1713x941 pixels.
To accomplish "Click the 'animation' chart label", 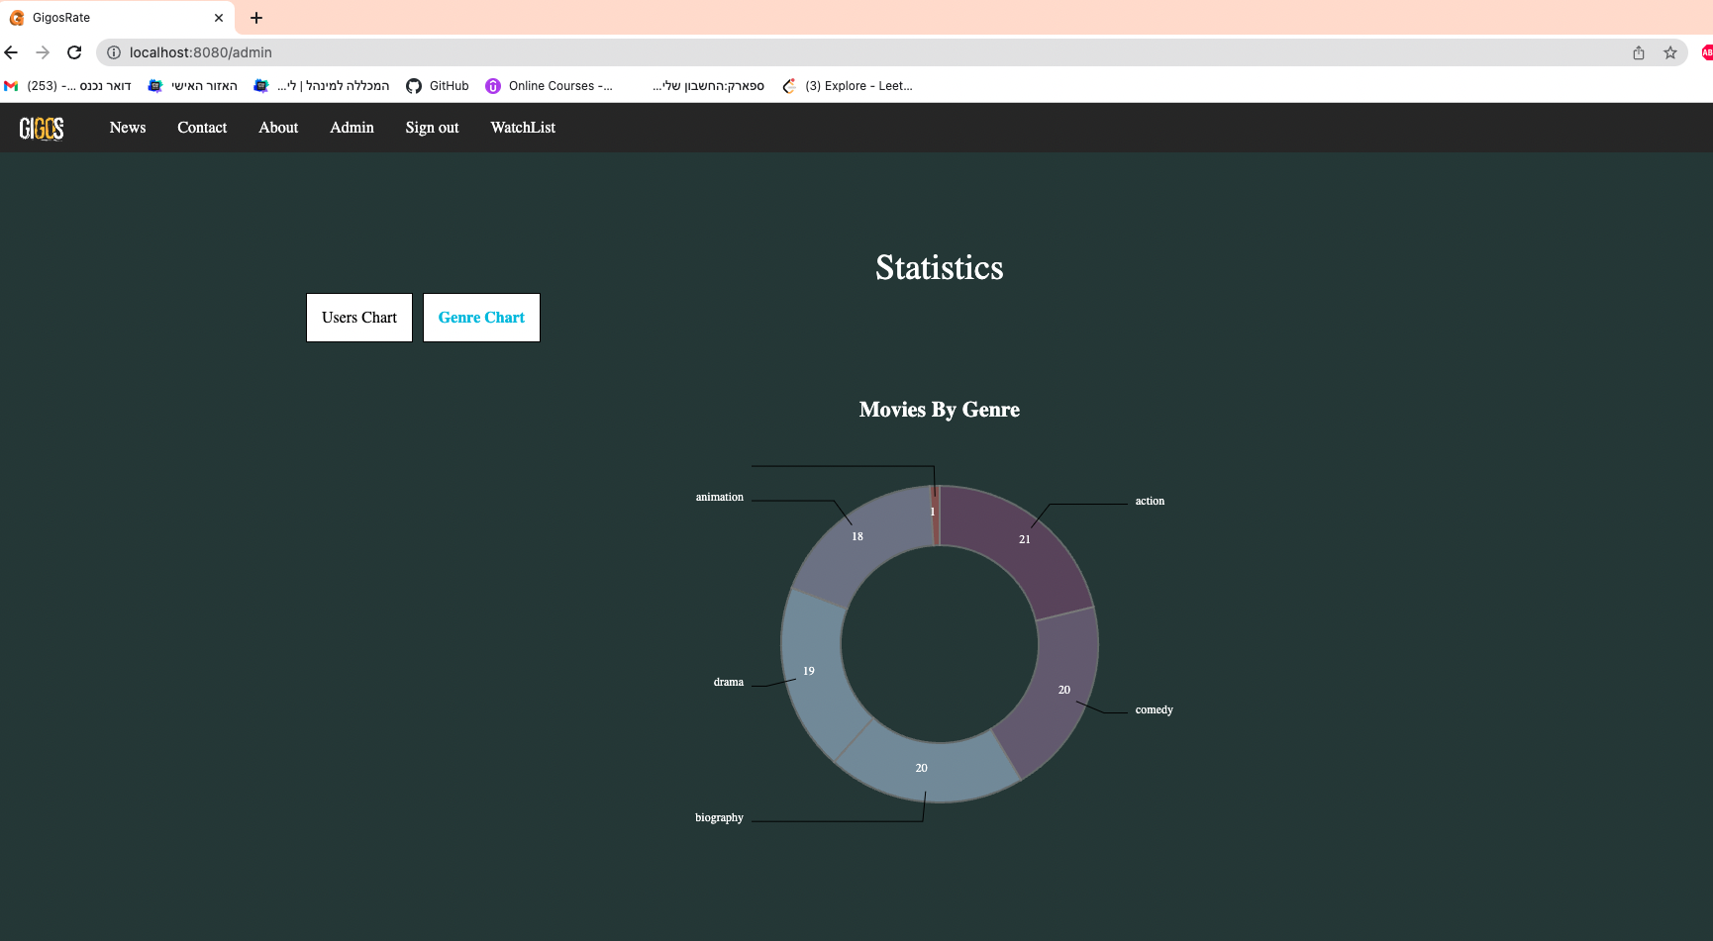I will 720,498.
